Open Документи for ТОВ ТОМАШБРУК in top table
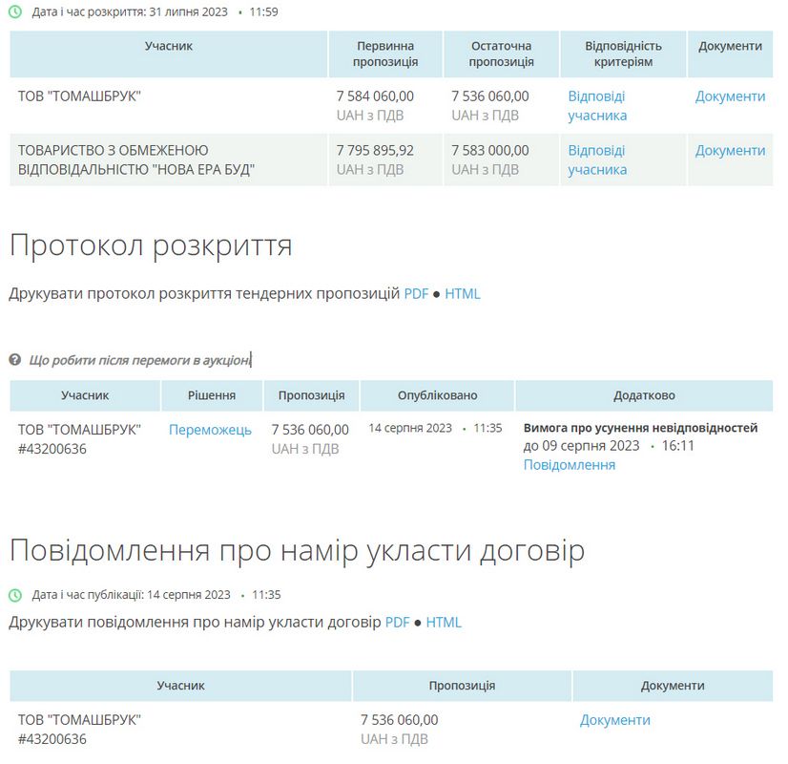The image size is (788, 764). 729,95
